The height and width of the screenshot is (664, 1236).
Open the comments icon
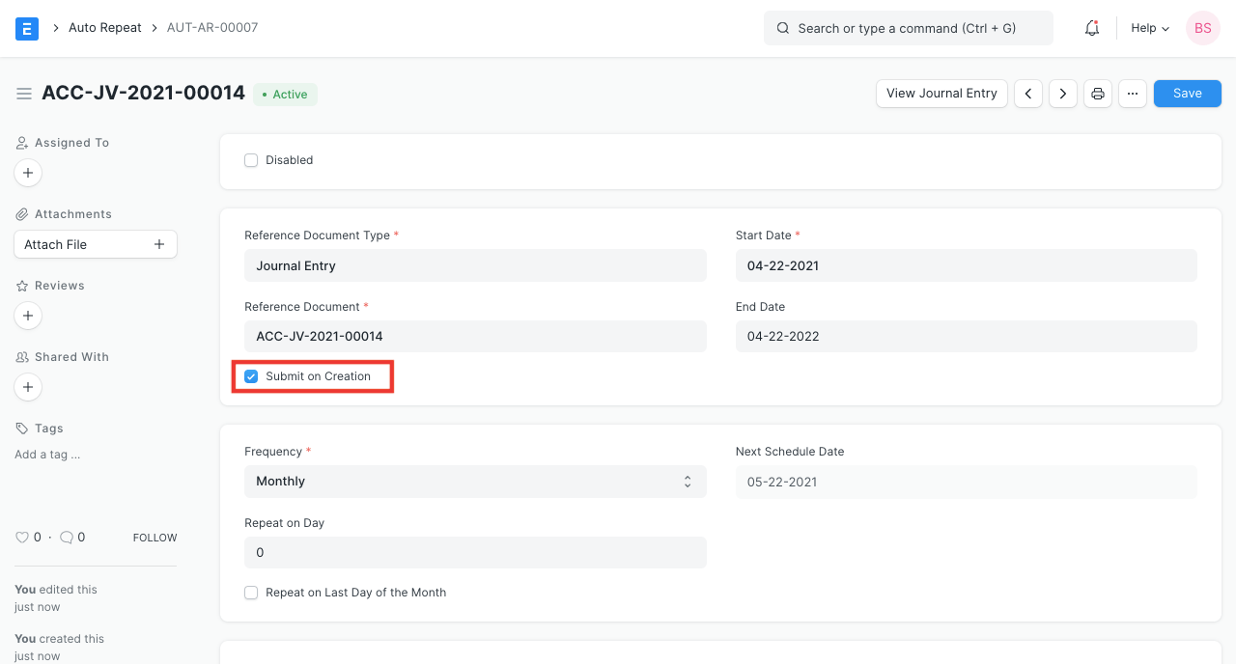pos(66,537)
